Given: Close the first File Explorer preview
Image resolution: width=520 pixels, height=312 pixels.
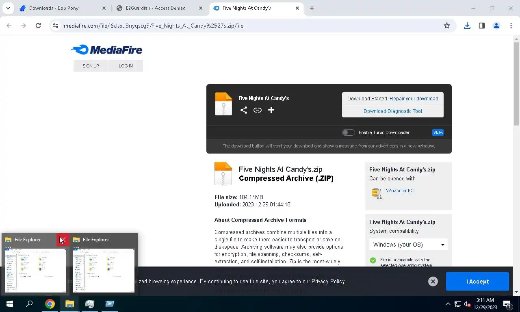Looking at the screenshot, I should click(63, 240).
